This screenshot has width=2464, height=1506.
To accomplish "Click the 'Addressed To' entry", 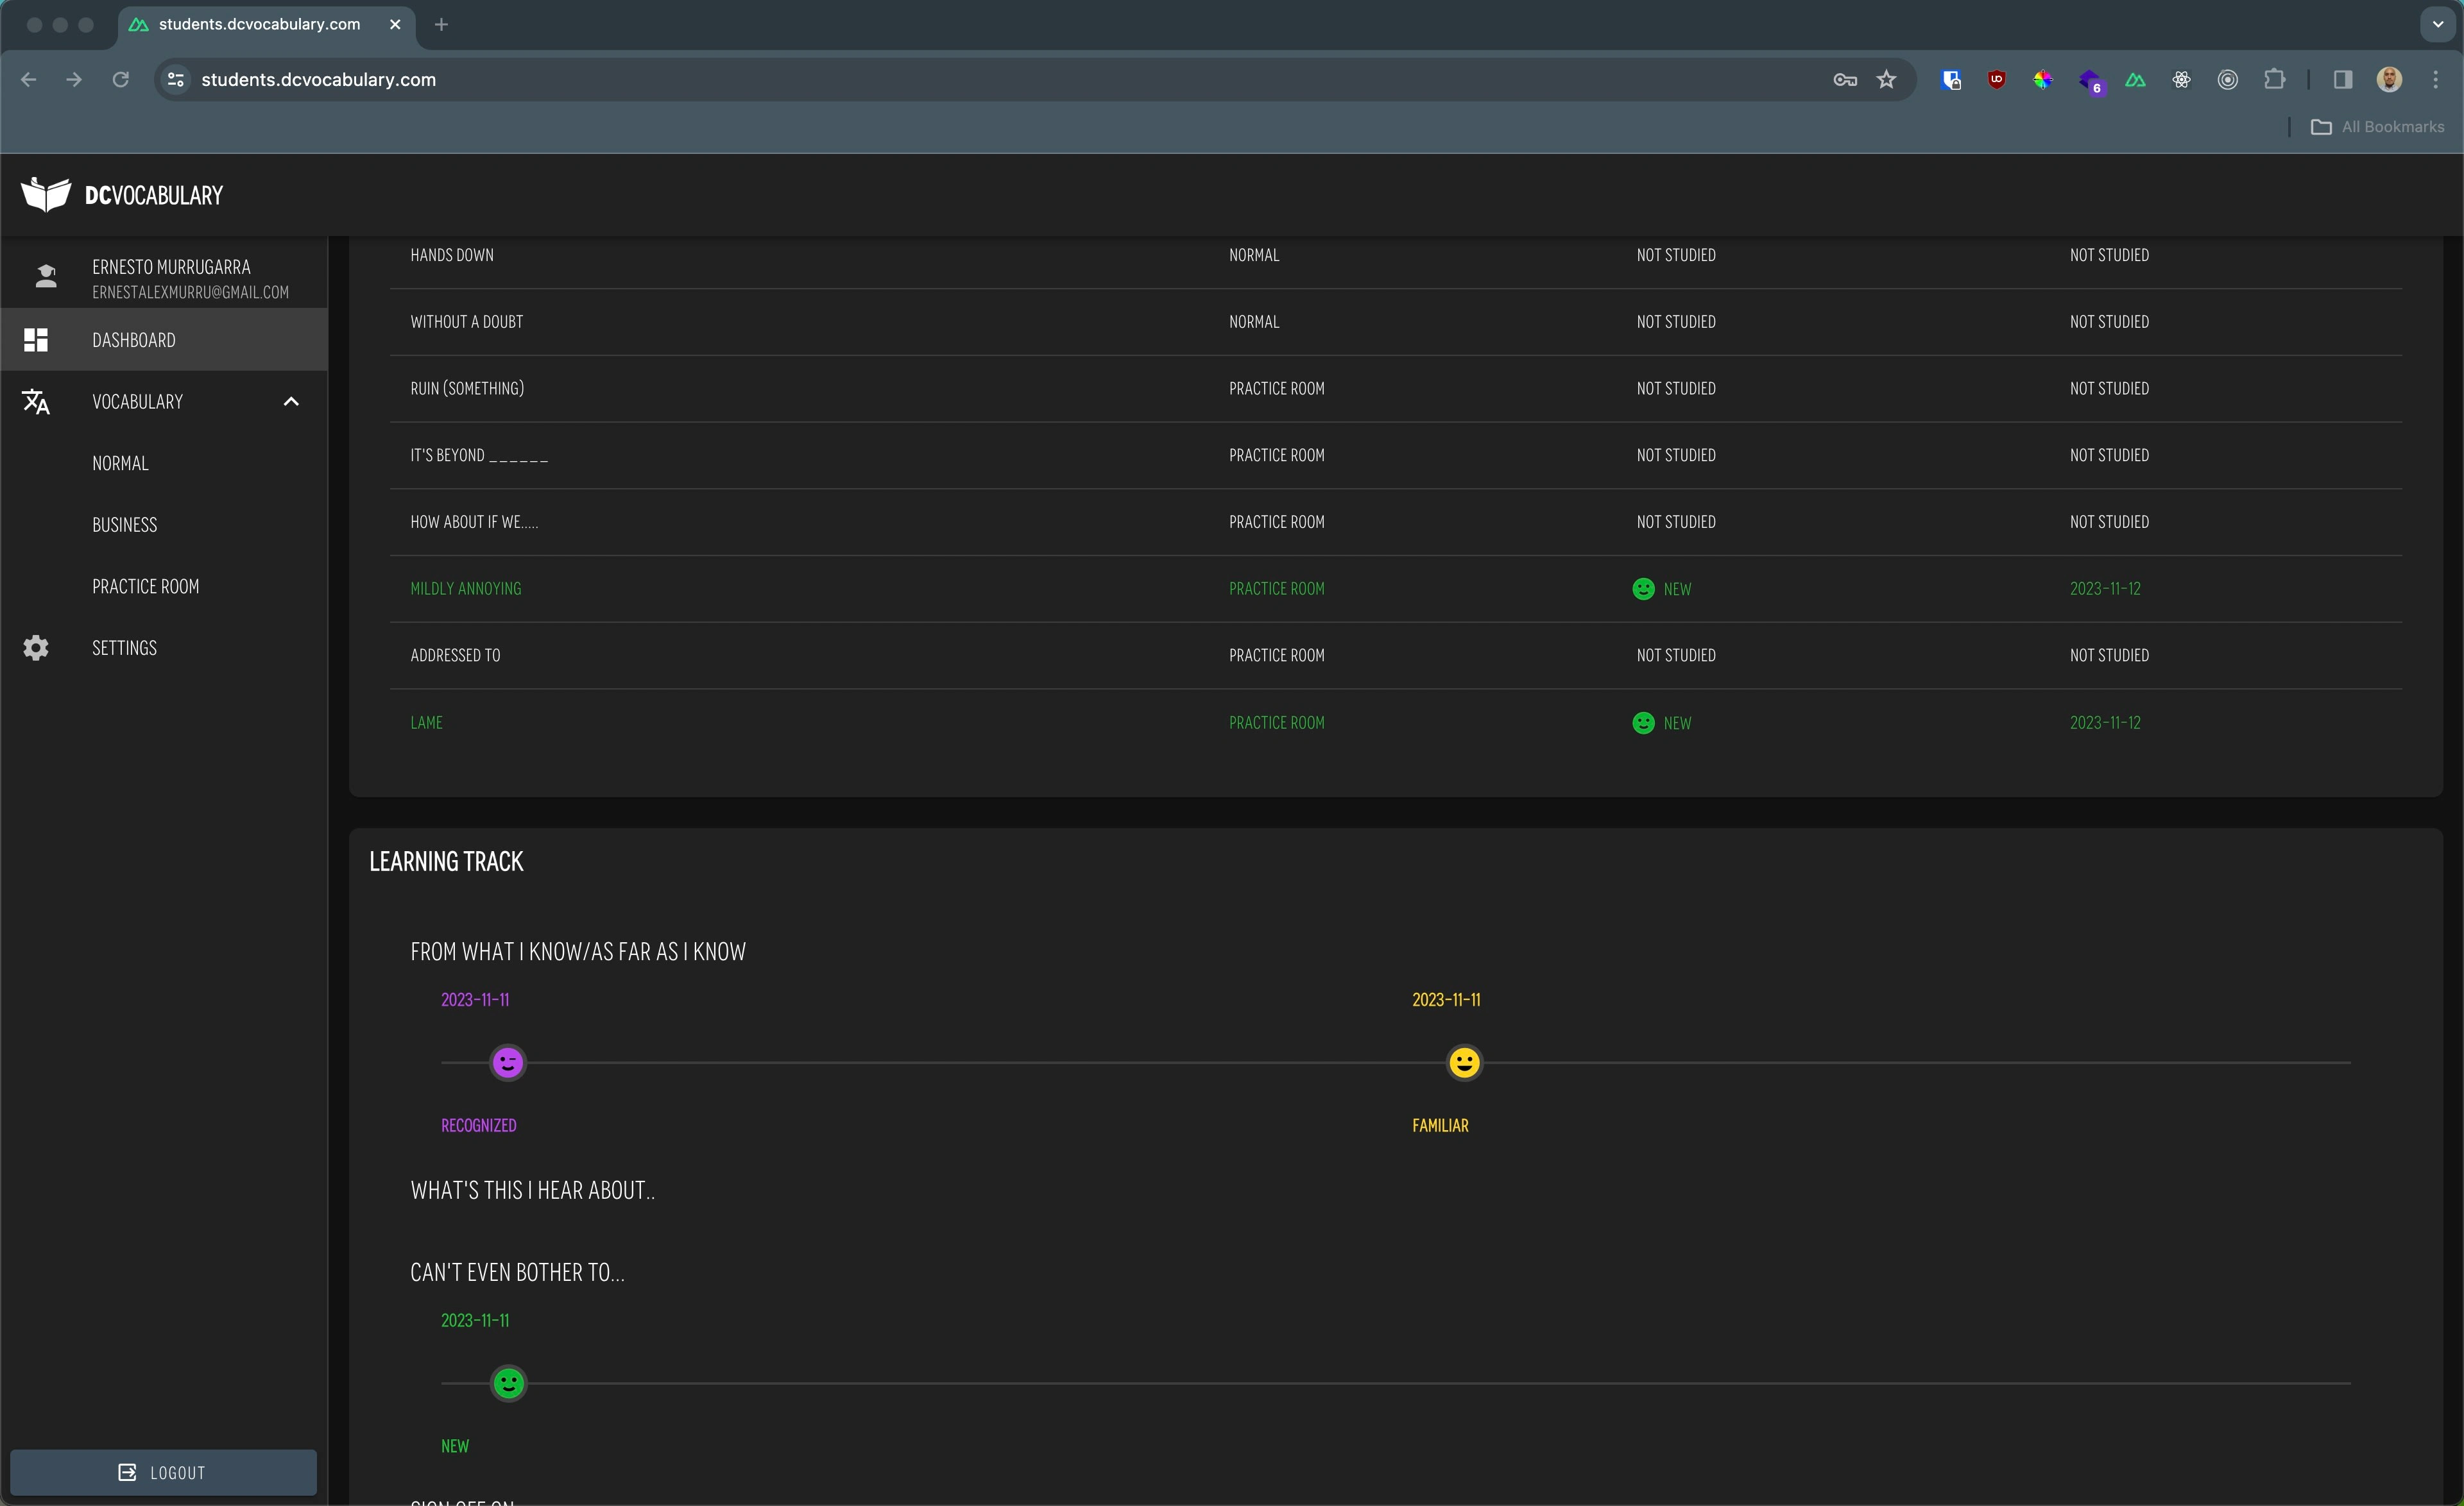I will point(455,656).
